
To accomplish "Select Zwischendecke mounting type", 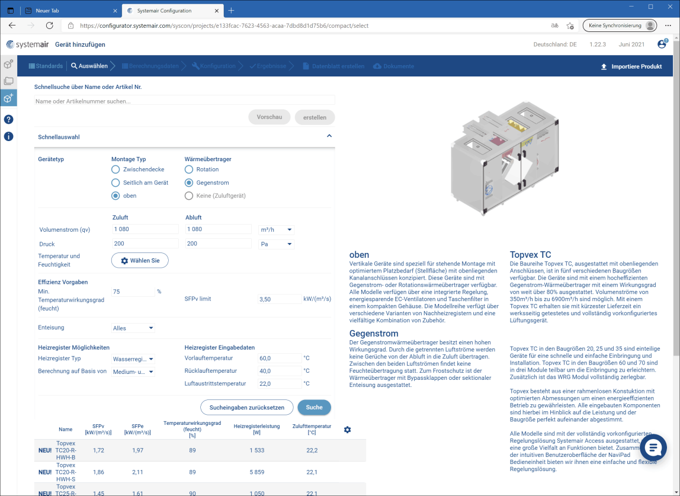I will click(116, 169).
